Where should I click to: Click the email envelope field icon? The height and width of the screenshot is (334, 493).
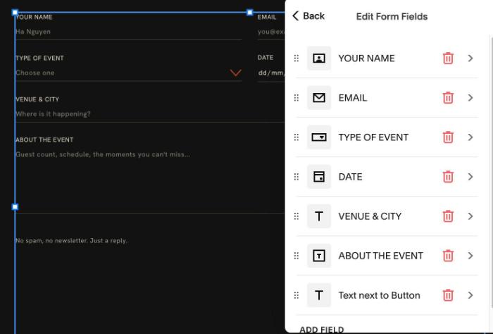(x=319, y=98)
